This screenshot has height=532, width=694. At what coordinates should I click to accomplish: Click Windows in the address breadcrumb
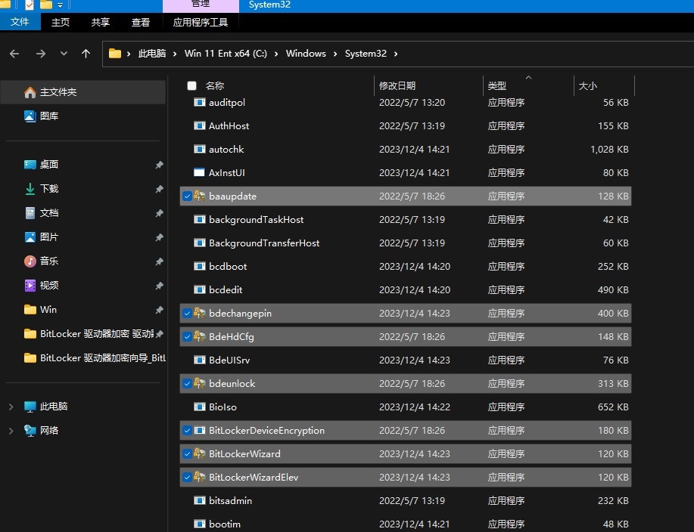tap(306, 54)
